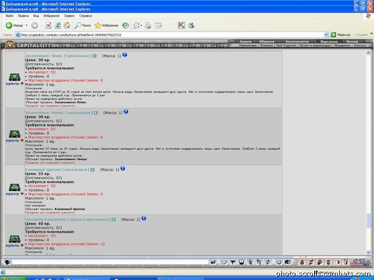Viewport: 374px width, 280px height.
Task: Click the Mail envelope toolbar icon
Action: 137,26
